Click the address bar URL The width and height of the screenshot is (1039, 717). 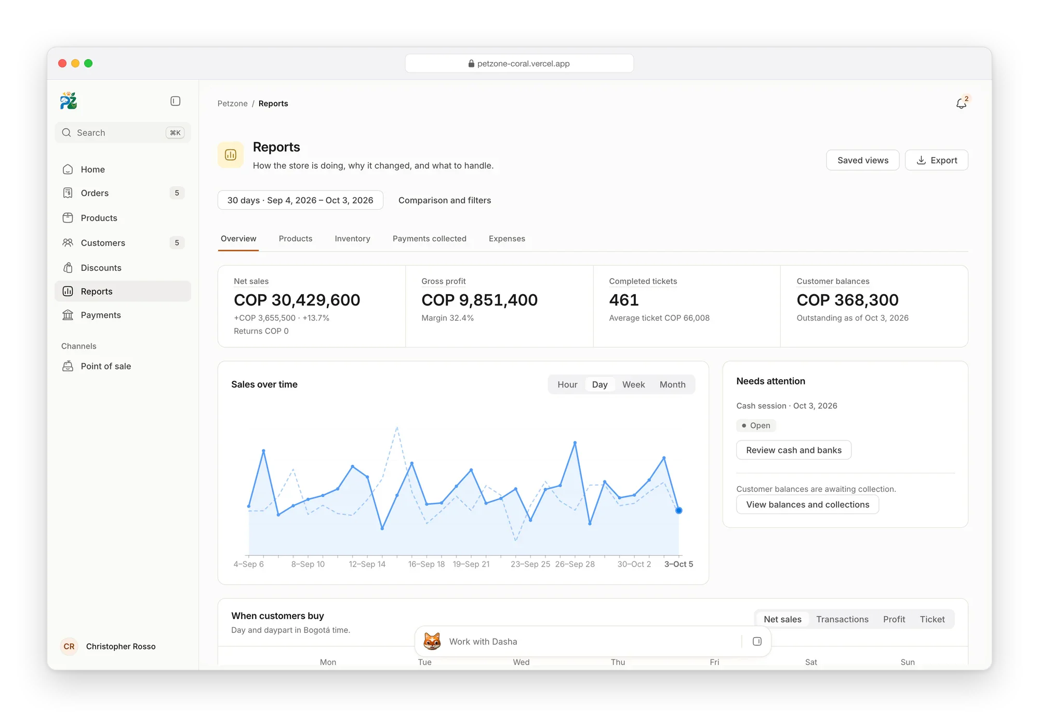[519, 63]
